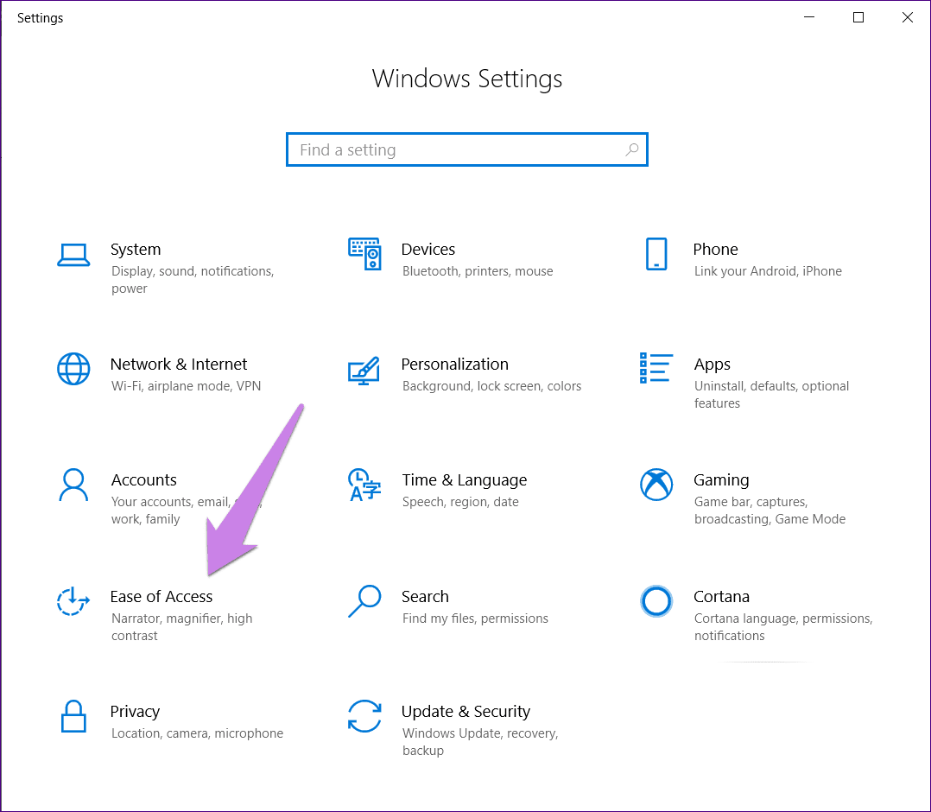Click the Personalization paintbrush icon
Screen dimensions: 931x812
[364, 370]
